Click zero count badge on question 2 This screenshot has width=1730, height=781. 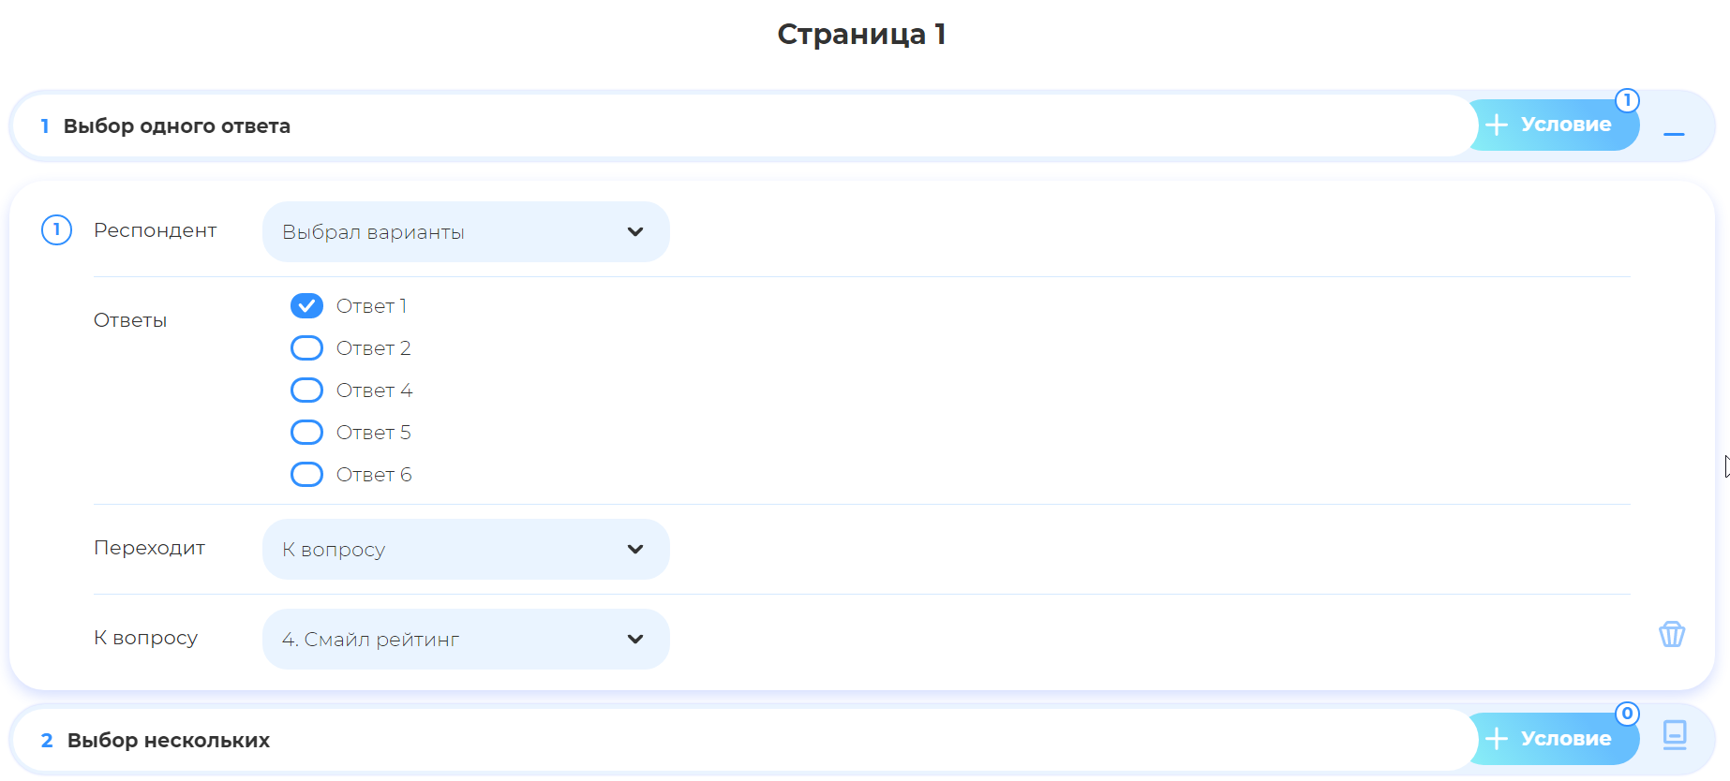[x=1627, y=714]
